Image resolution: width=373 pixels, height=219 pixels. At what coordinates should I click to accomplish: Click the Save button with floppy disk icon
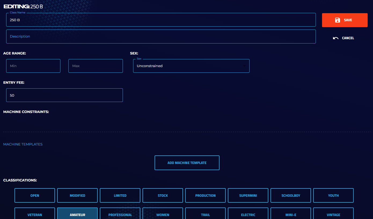pyautogui.click(x=345, y=20)
